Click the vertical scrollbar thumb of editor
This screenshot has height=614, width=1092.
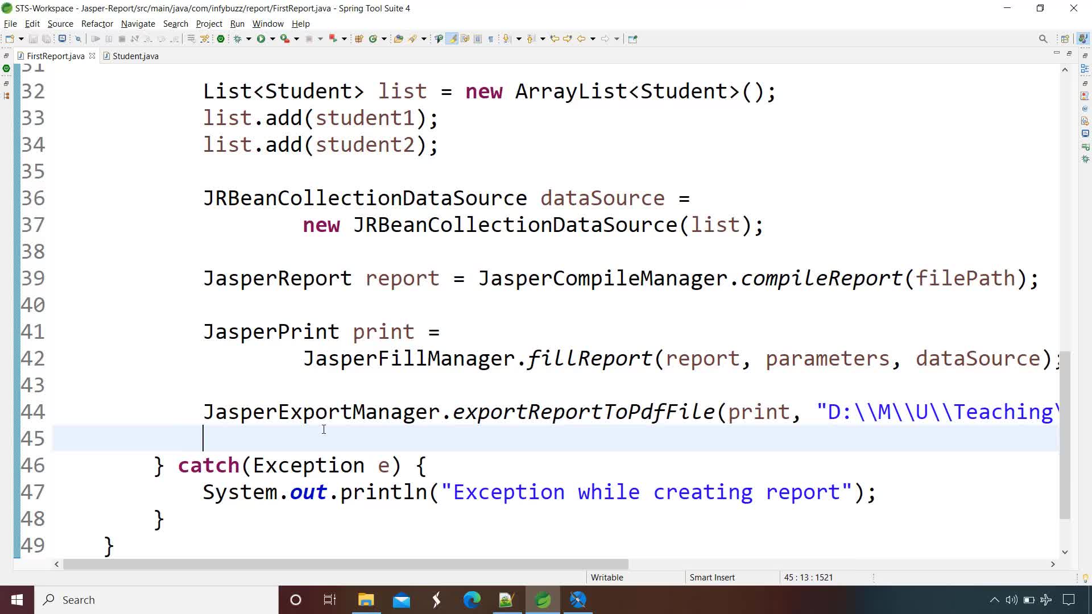click(1065, 435)
